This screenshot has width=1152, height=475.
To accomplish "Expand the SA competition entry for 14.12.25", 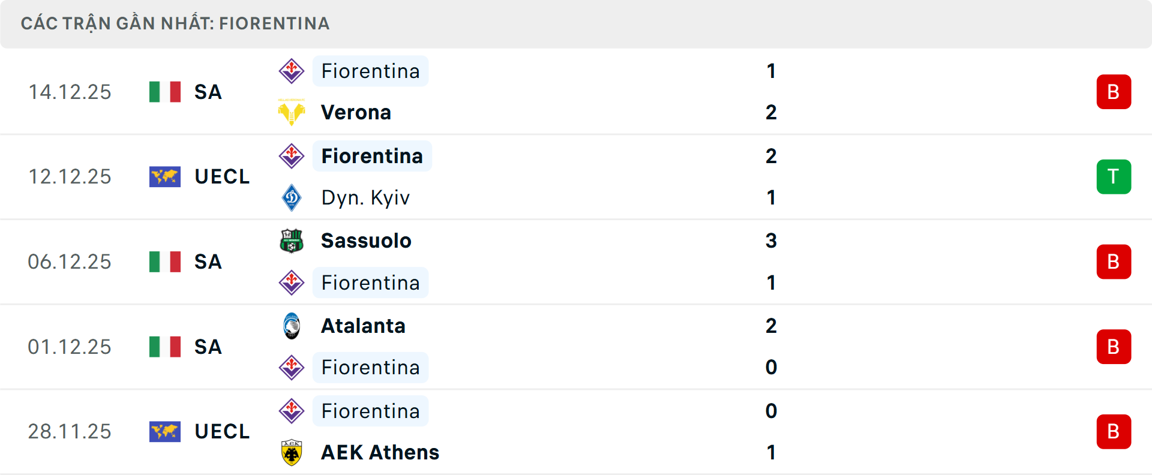I will 207,92.
